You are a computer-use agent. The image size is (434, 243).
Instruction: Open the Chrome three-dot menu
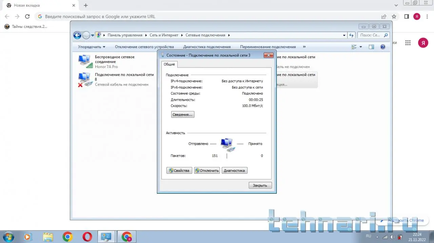pos(427,16)
